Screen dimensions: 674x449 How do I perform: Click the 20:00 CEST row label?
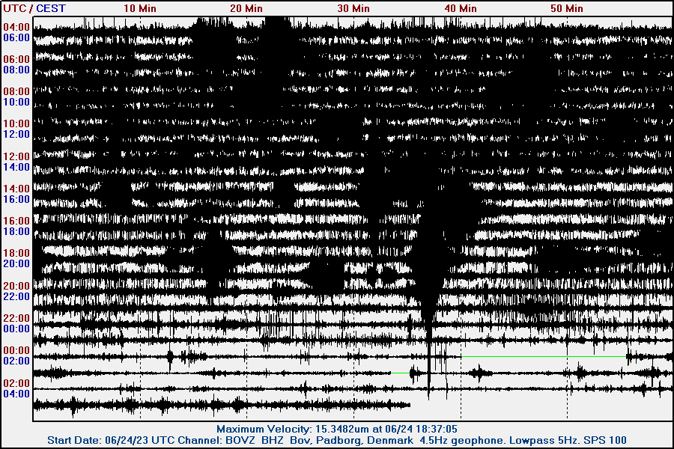point(16,263)
